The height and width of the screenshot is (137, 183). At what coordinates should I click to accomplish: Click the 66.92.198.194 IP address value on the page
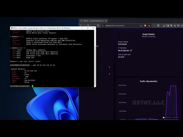(124, 51)
